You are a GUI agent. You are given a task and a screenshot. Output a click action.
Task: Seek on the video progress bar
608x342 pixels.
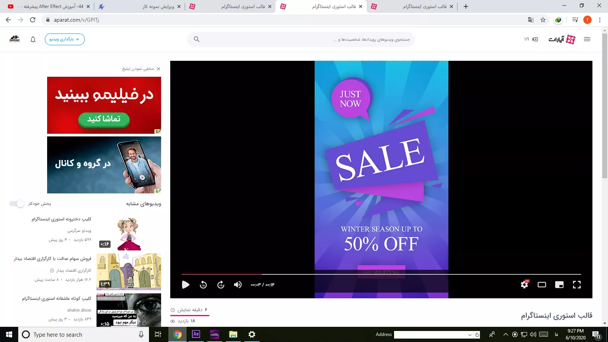[x=381, y=274]
